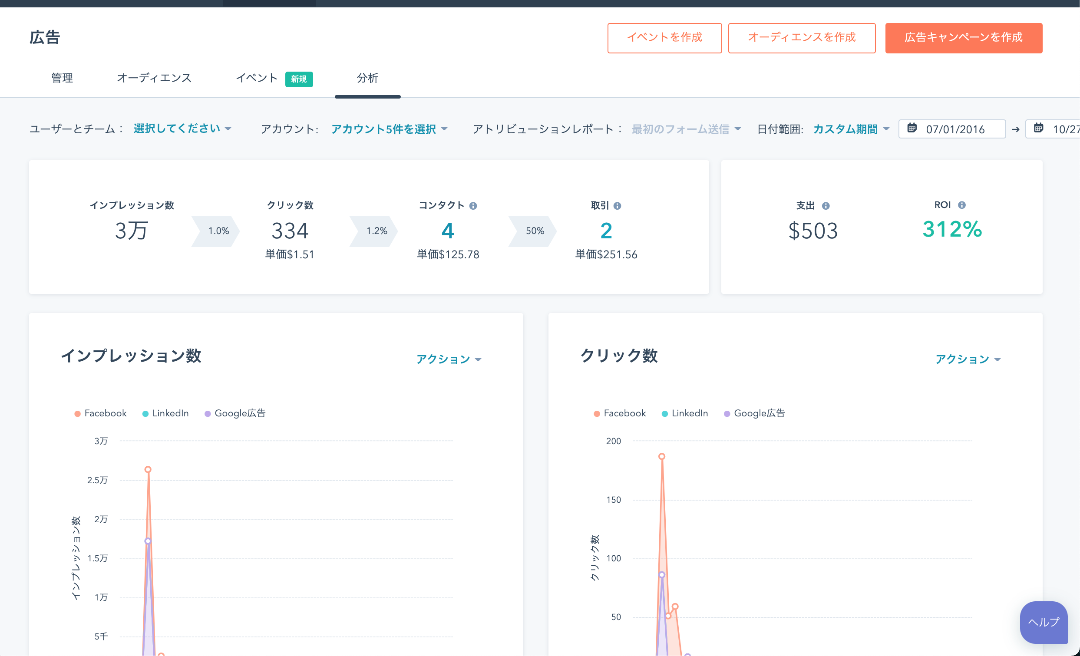This screenshot has width=1080, height=656.
Task: Click the 単価$251.56 text
Action: (606, 254)
